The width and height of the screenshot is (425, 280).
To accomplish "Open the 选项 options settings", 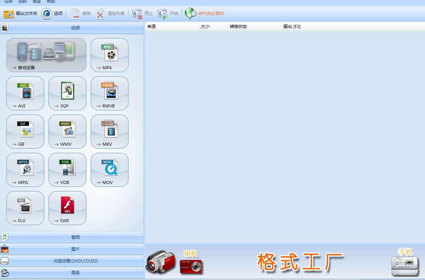I will click(52, 13).
